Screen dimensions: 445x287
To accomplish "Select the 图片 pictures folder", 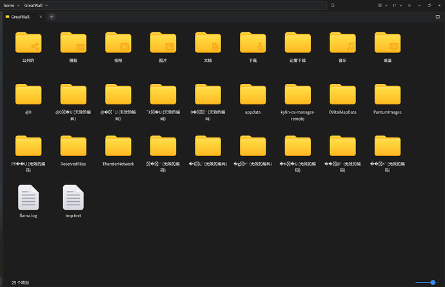I will [x=163, y=43].
